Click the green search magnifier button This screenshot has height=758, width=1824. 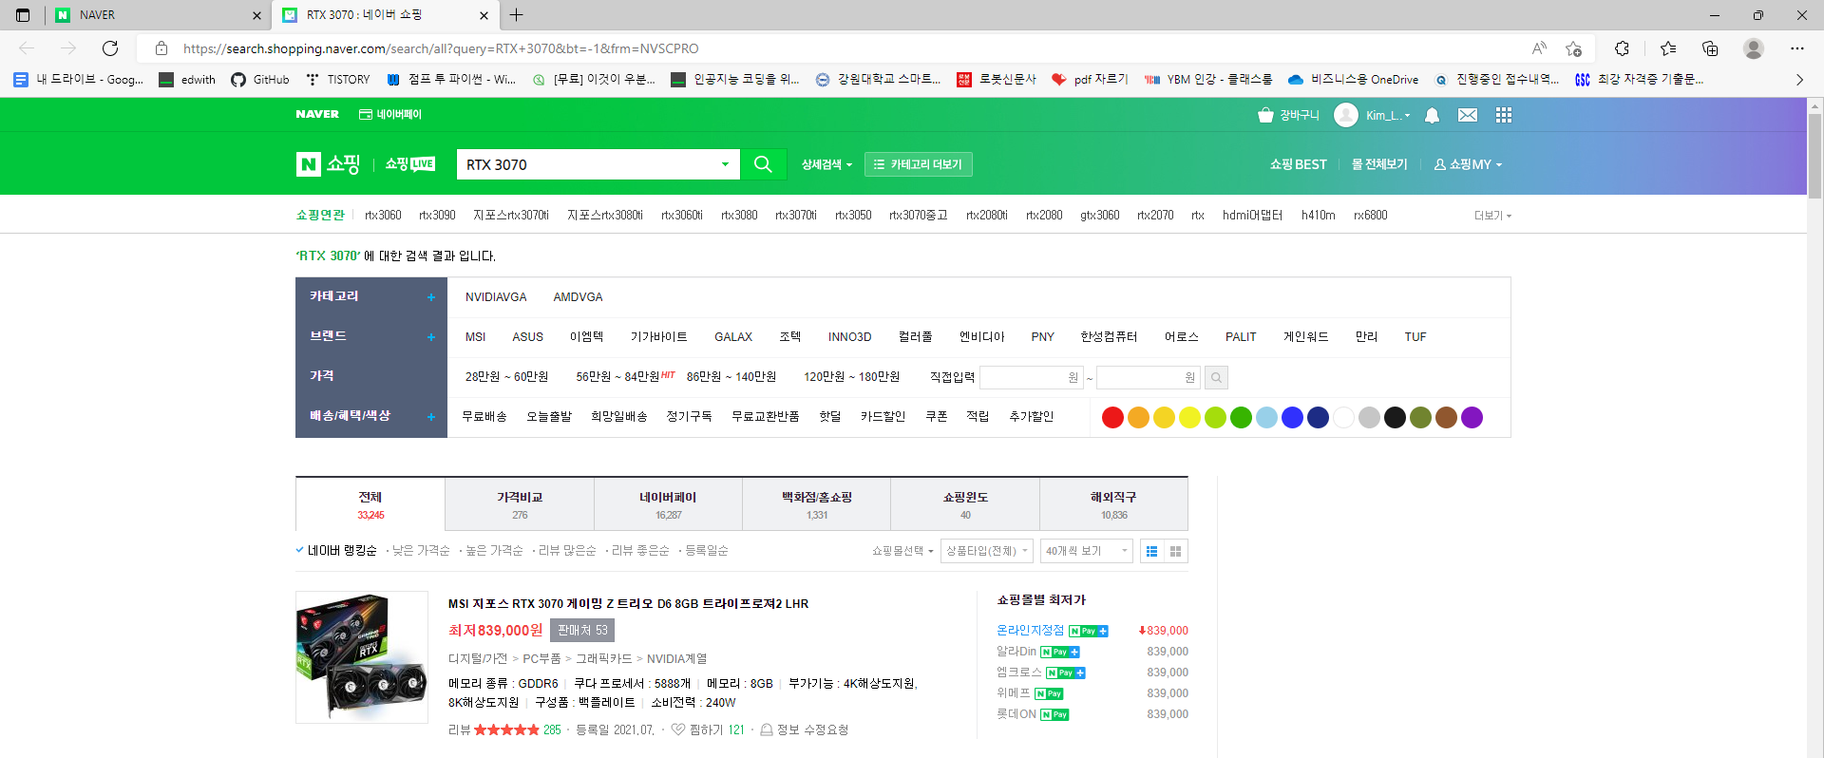click(763, 164)
